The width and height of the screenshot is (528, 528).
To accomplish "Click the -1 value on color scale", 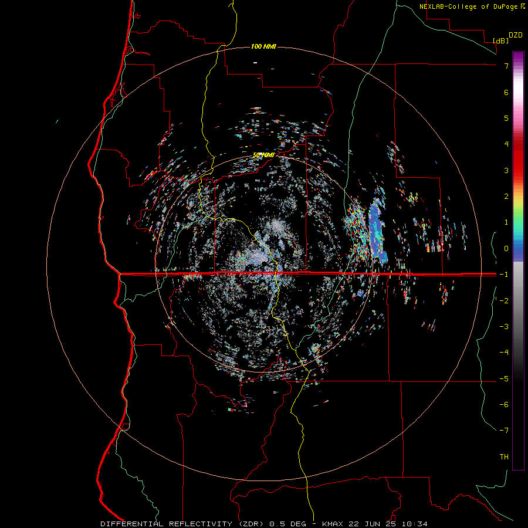I will (x=504, y=275).
